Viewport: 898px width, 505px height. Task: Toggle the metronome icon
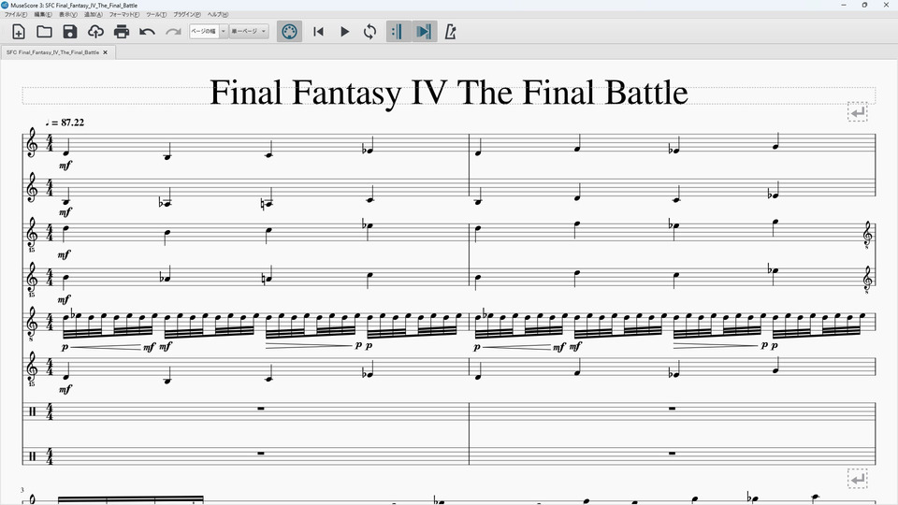450,32
